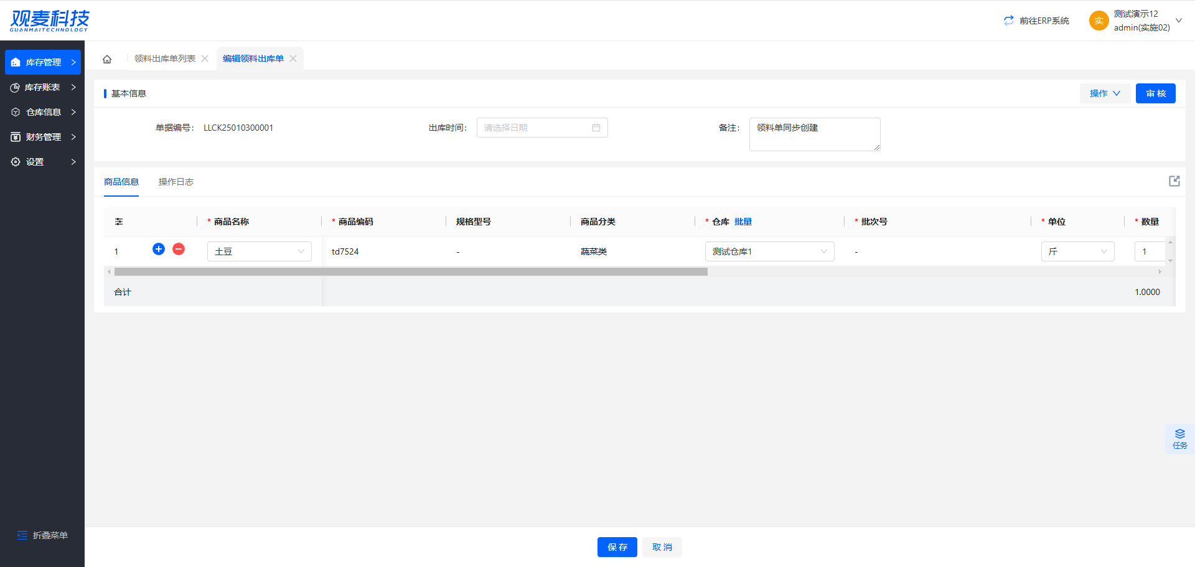This screenshot has height=567, width=1195.
Task: Open the 斤 unit dropdown
Action: (x=1078, y=251)
